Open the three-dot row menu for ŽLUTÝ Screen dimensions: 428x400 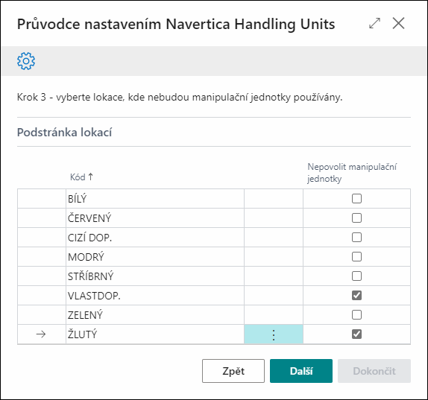click(x=274, y=334)
